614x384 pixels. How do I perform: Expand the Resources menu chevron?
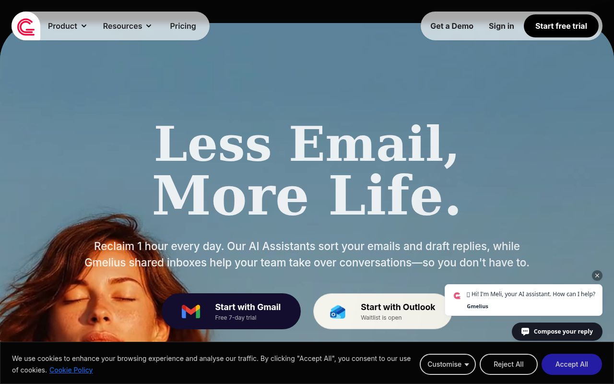pyautogui.click(x=149, y=26)
